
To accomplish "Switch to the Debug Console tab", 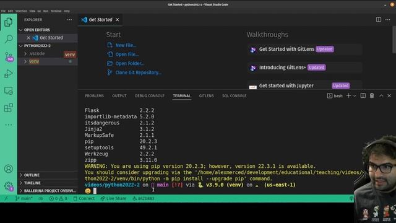I will tap(150, 96).
